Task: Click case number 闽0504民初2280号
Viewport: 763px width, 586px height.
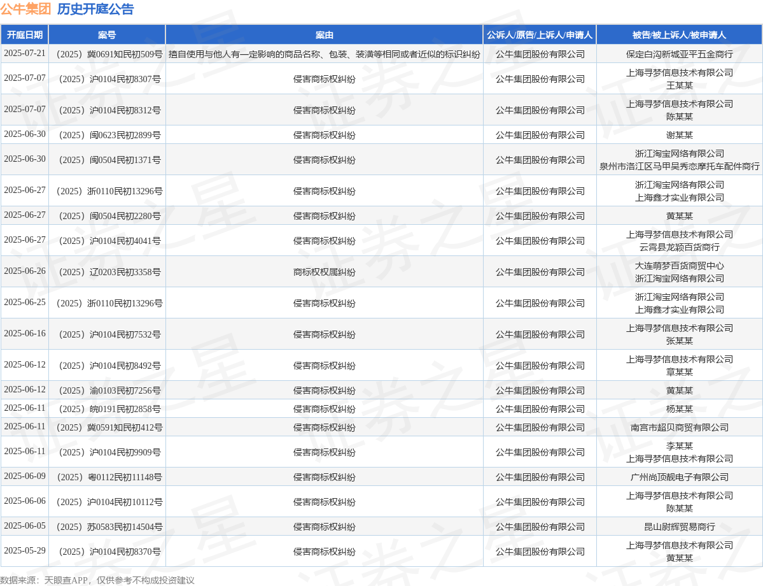Action: pos(107,216)
